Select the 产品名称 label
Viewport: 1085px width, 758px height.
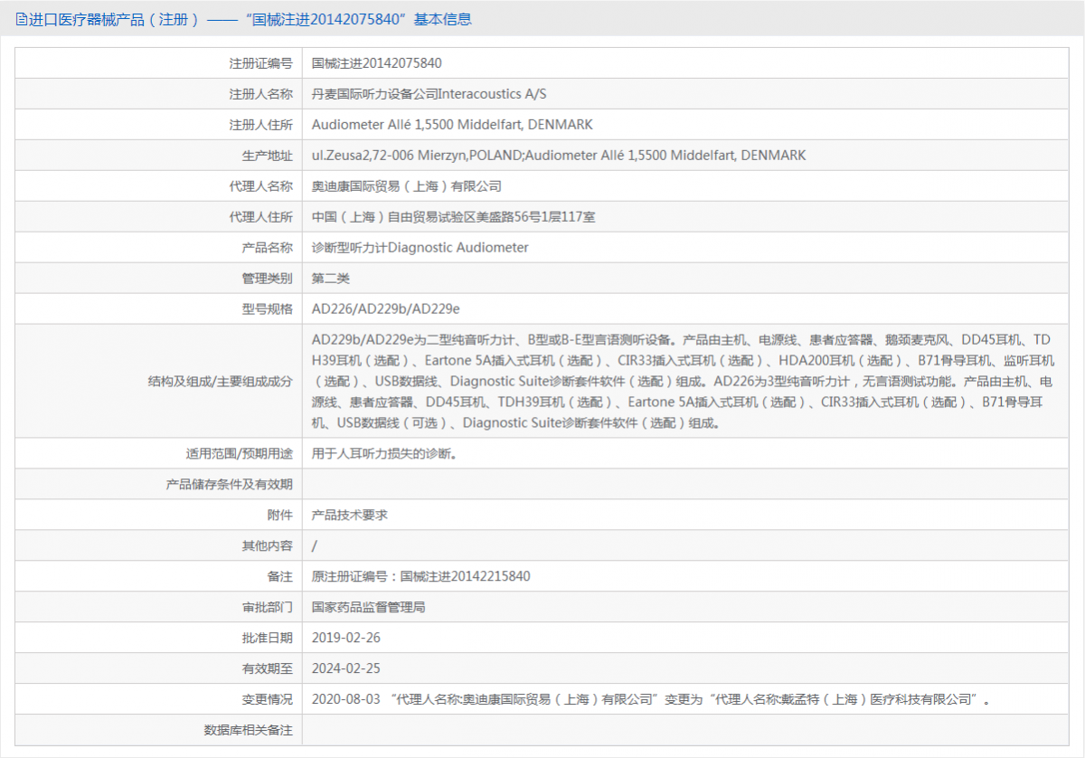268,248
